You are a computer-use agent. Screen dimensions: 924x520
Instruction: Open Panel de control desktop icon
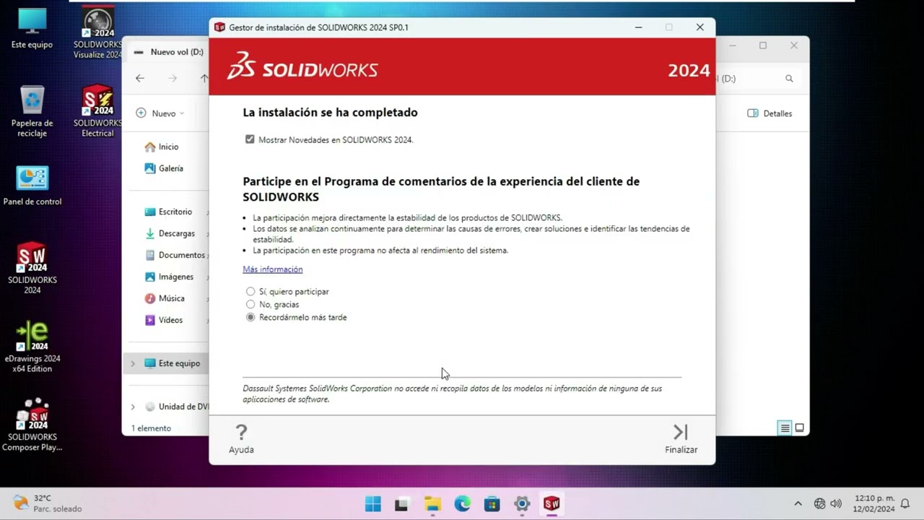pos(32,186)
